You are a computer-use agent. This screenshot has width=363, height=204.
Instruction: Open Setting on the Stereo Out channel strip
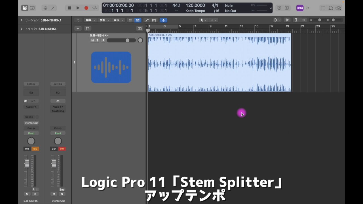pyautogui.click(x=58, y=84)
